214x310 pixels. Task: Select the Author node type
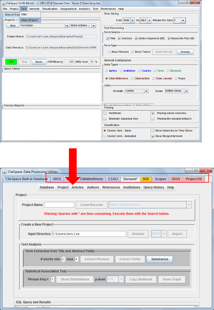pyautogui.click(x=107, y=71)
